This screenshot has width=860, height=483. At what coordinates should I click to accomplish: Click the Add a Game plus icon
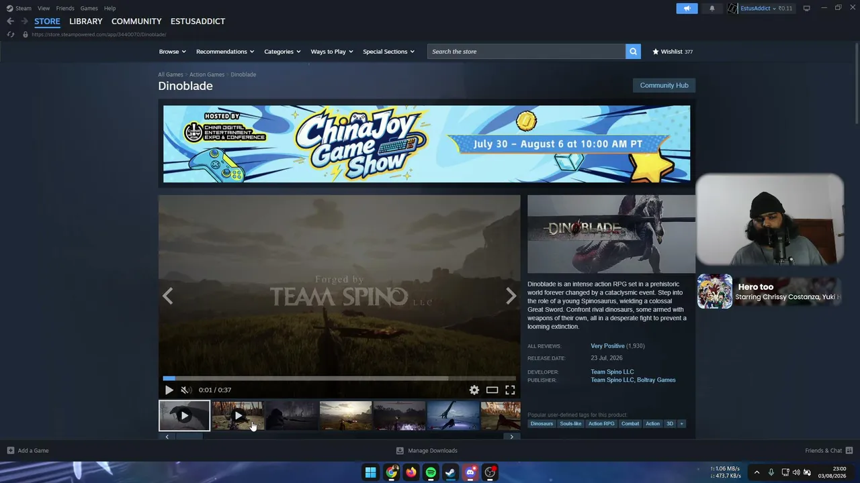pyautogui.click(x=11, y=451)
